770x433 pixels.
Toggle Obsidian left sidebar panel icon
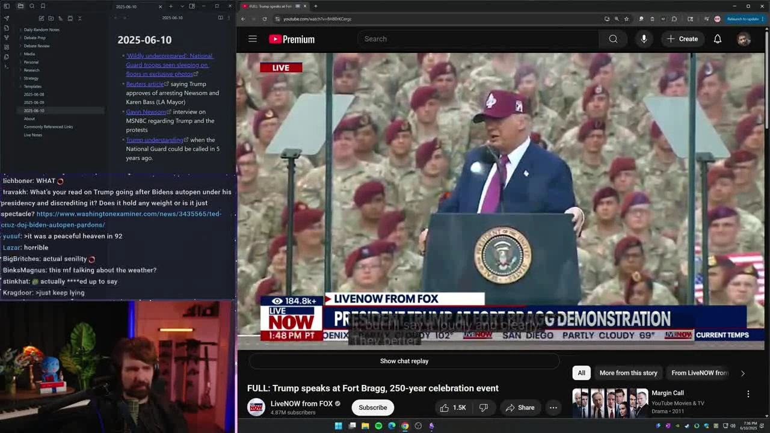pos(7,6)
